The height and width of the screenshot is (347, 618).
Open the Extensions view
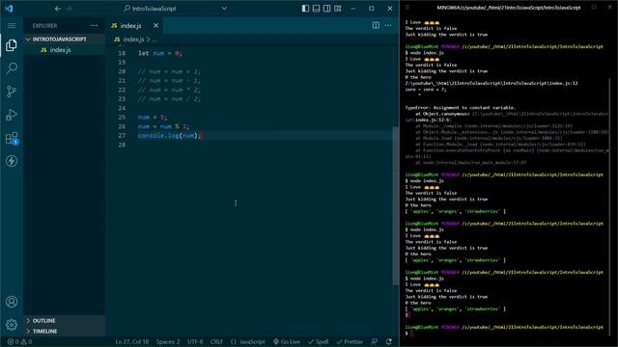[12, 138]
